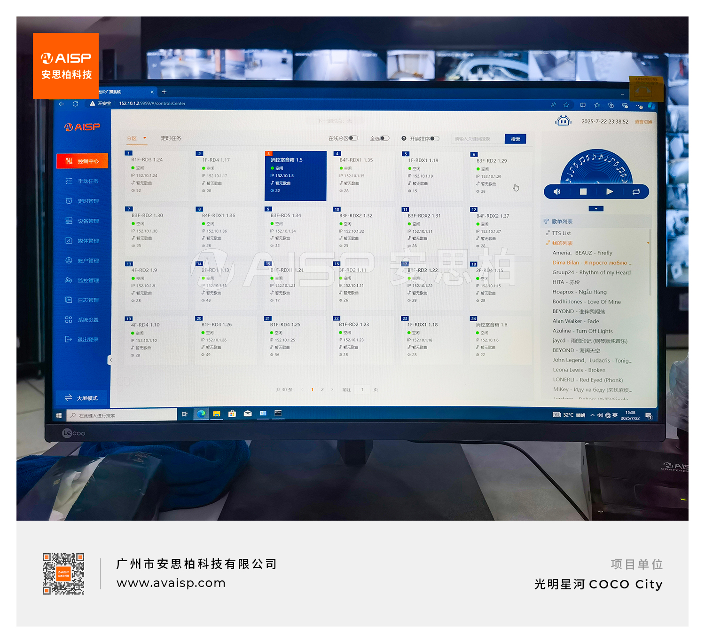The height and width of the screenshot is (643, 705).
Task: Click the 语言切换 language switch link
Action: (x=643, y=122)
